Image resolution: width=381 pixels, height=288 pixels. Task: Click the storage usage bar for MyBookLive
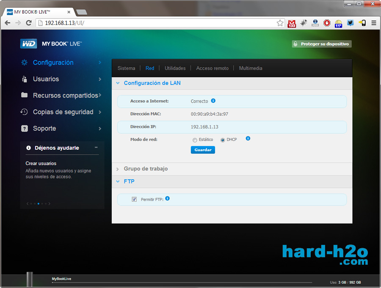click(x=182, y=283)
